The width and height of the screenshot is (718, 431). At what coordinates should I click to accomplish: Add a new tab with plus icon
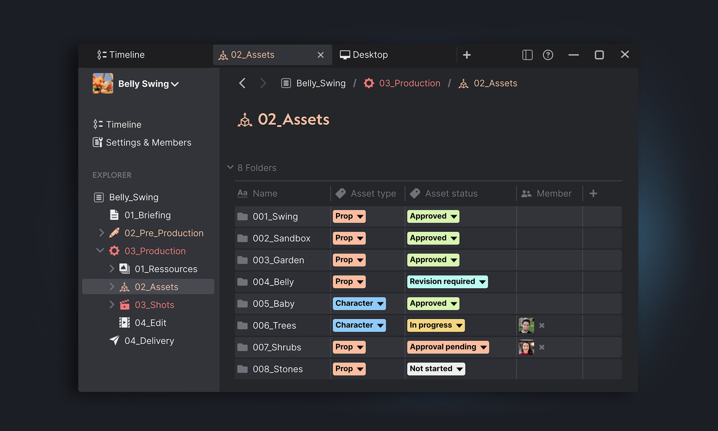tap(467, 55)
